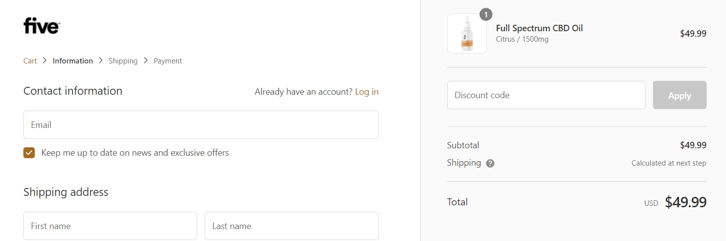Focus the Email input field
Screen dimensions: 726x241
(x=201, y=125)
